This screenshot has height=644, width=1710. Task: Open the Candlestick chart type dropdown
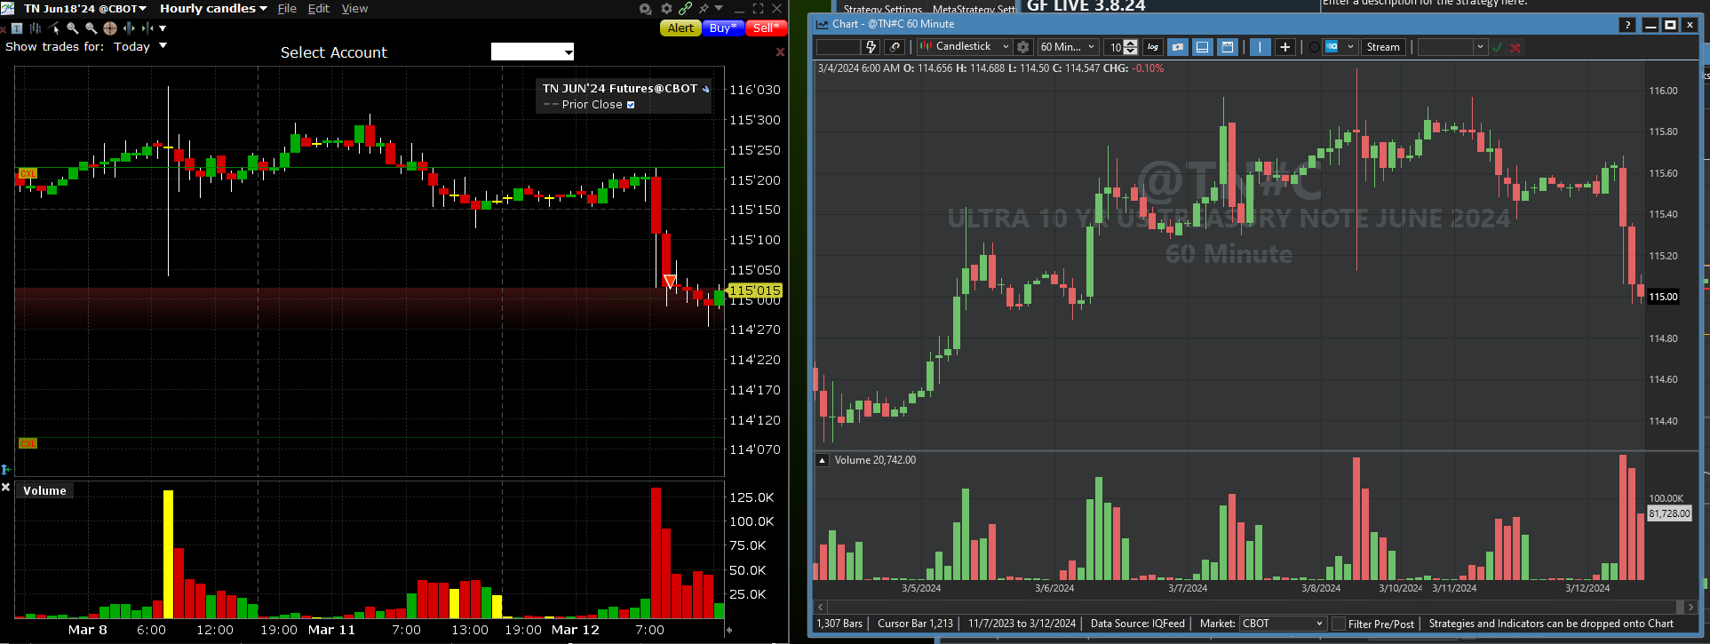[x=965, y=47]
